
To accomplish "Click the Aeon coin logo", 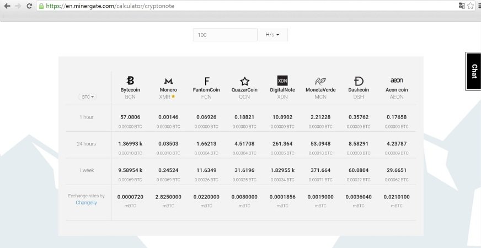I will pos(397,80).
